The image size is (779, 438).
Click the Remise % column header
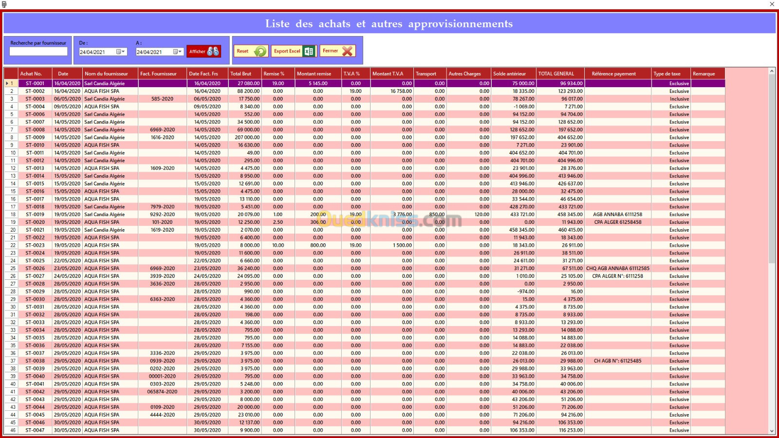tap(278, 73)
